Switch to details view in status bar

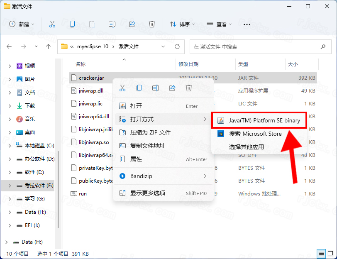point(321,254)
